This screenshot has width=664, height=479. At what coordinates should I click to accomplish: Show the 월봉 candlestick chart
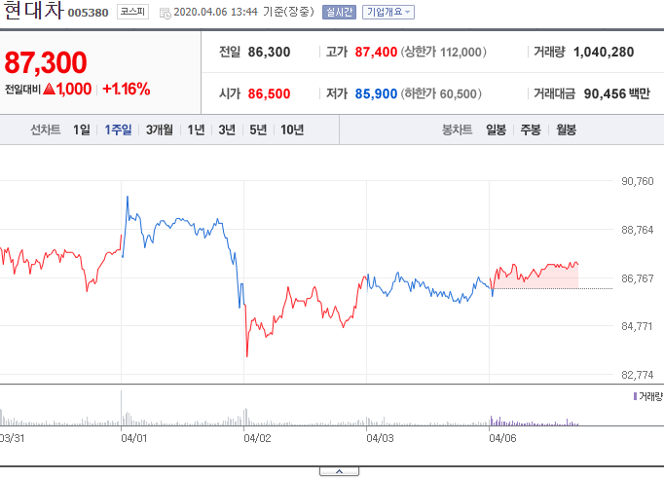click(567, 129)
